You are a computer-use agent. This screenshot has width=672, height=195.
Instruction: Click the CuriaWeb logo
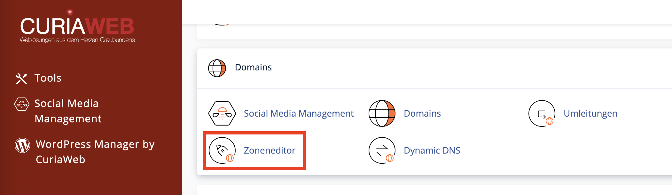(77, 26)
